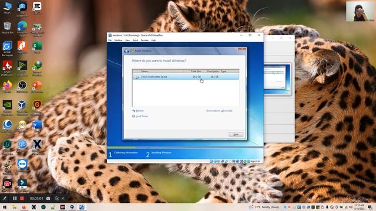Open Microsoft Edge desktop shortcut
This screenshot has width=376, height=211.
[x=22, y=28]
